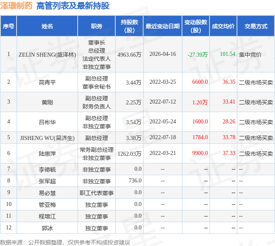Click the 常务副总经理 position text
The width and height of the screenshot is (275, 246).
point(97,150)
